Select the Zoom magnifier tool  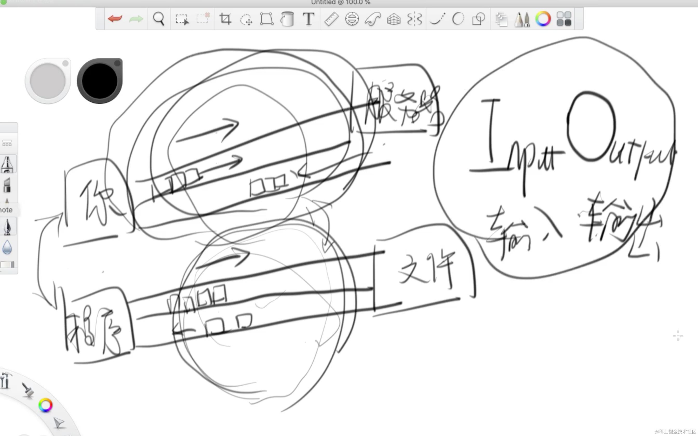coord(158,19)
